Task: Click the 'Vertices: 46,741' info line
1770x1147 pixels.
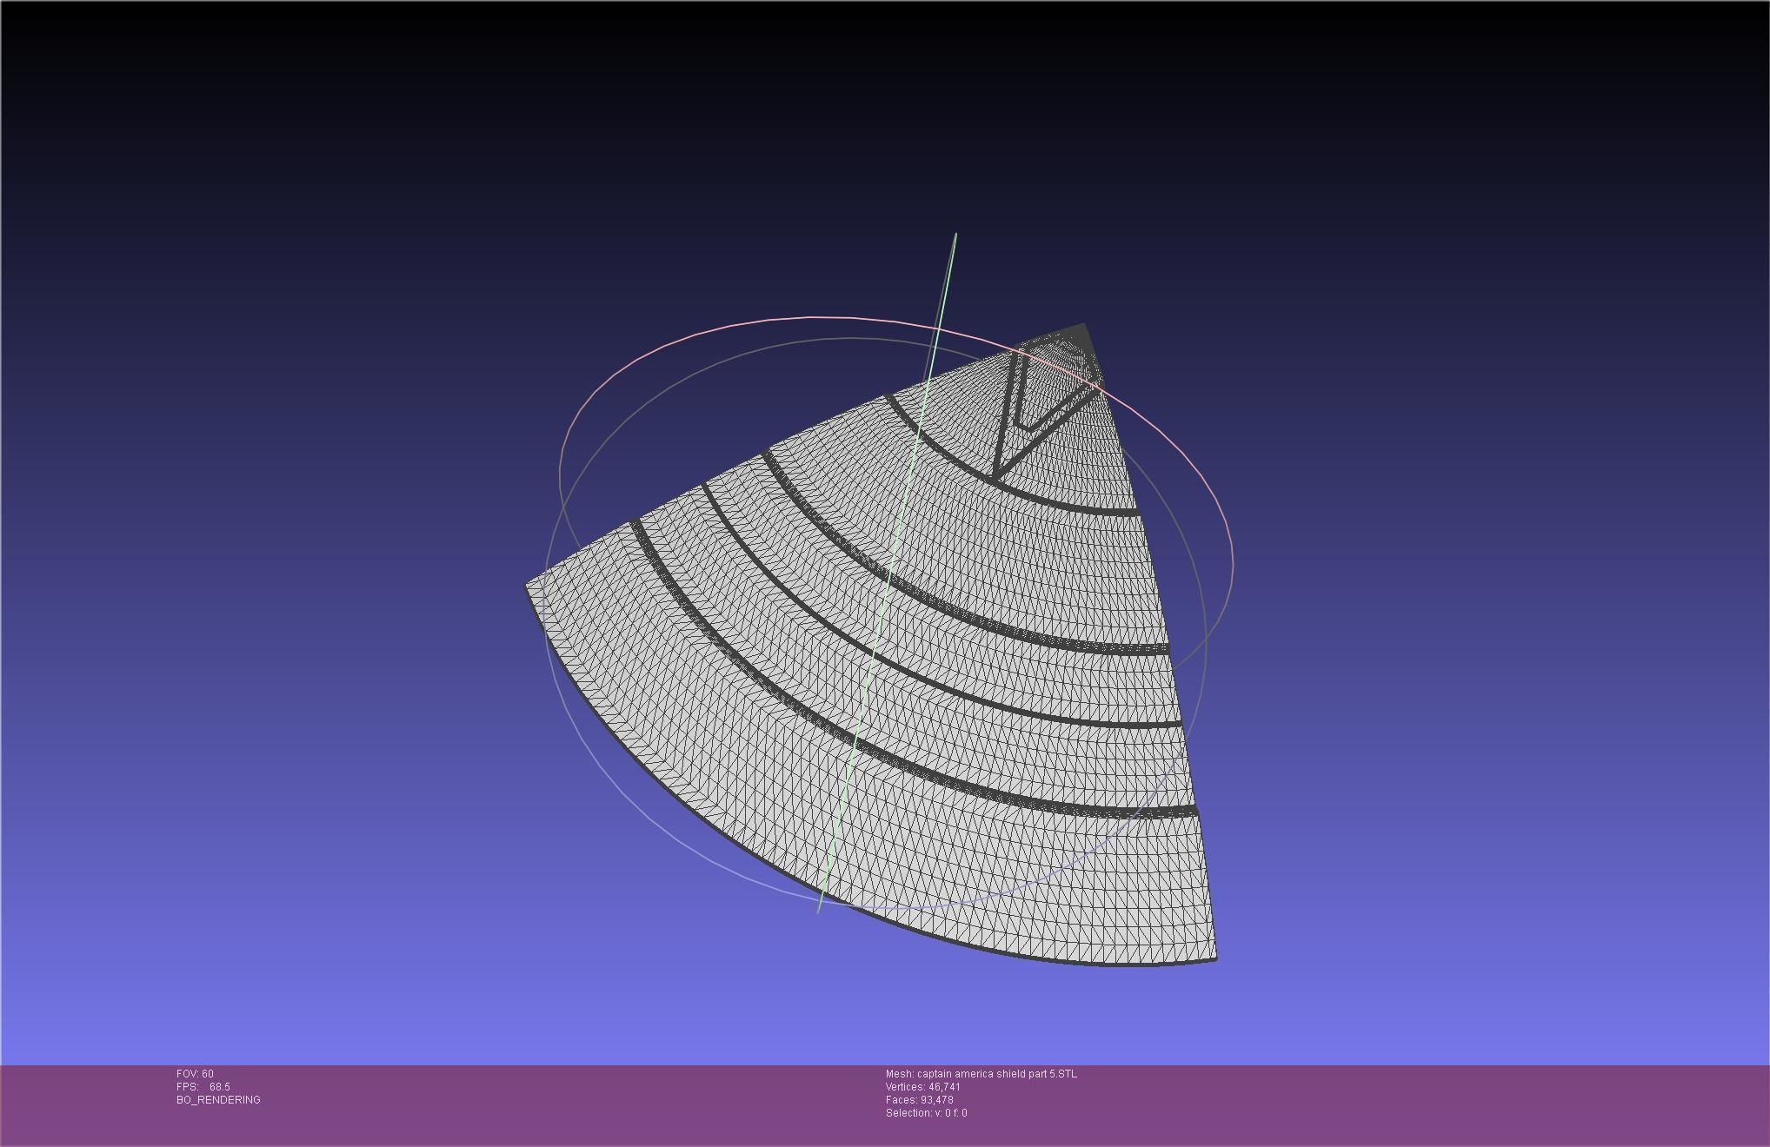Action: pos(923,1087)
